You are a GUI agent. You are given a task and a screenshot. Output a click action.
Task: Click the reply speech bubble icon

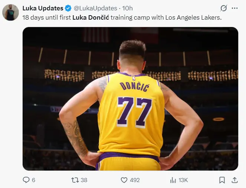pyautogui.click(x=26, y=180)
